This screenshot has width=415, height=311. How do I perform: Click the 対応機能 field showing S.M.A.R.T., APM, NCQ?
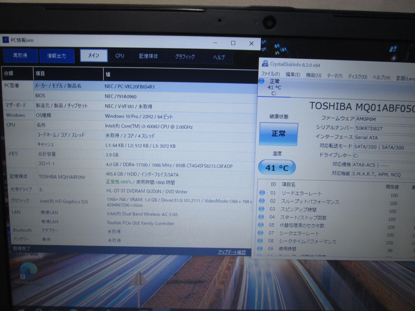click(x=383, y=175)
